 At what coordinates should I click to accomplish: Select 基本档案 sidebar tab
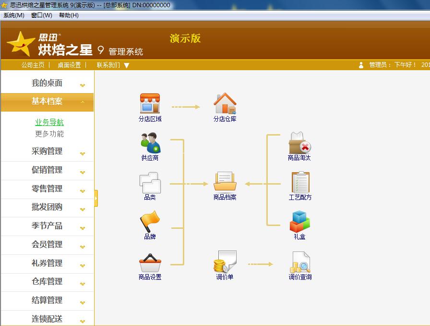[x=47, y=102]
